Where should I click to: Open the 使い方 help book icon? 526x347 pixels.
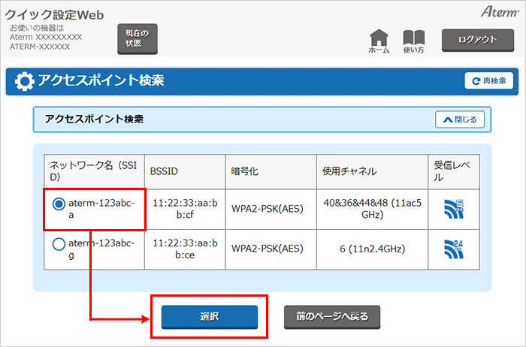[414, 41]
